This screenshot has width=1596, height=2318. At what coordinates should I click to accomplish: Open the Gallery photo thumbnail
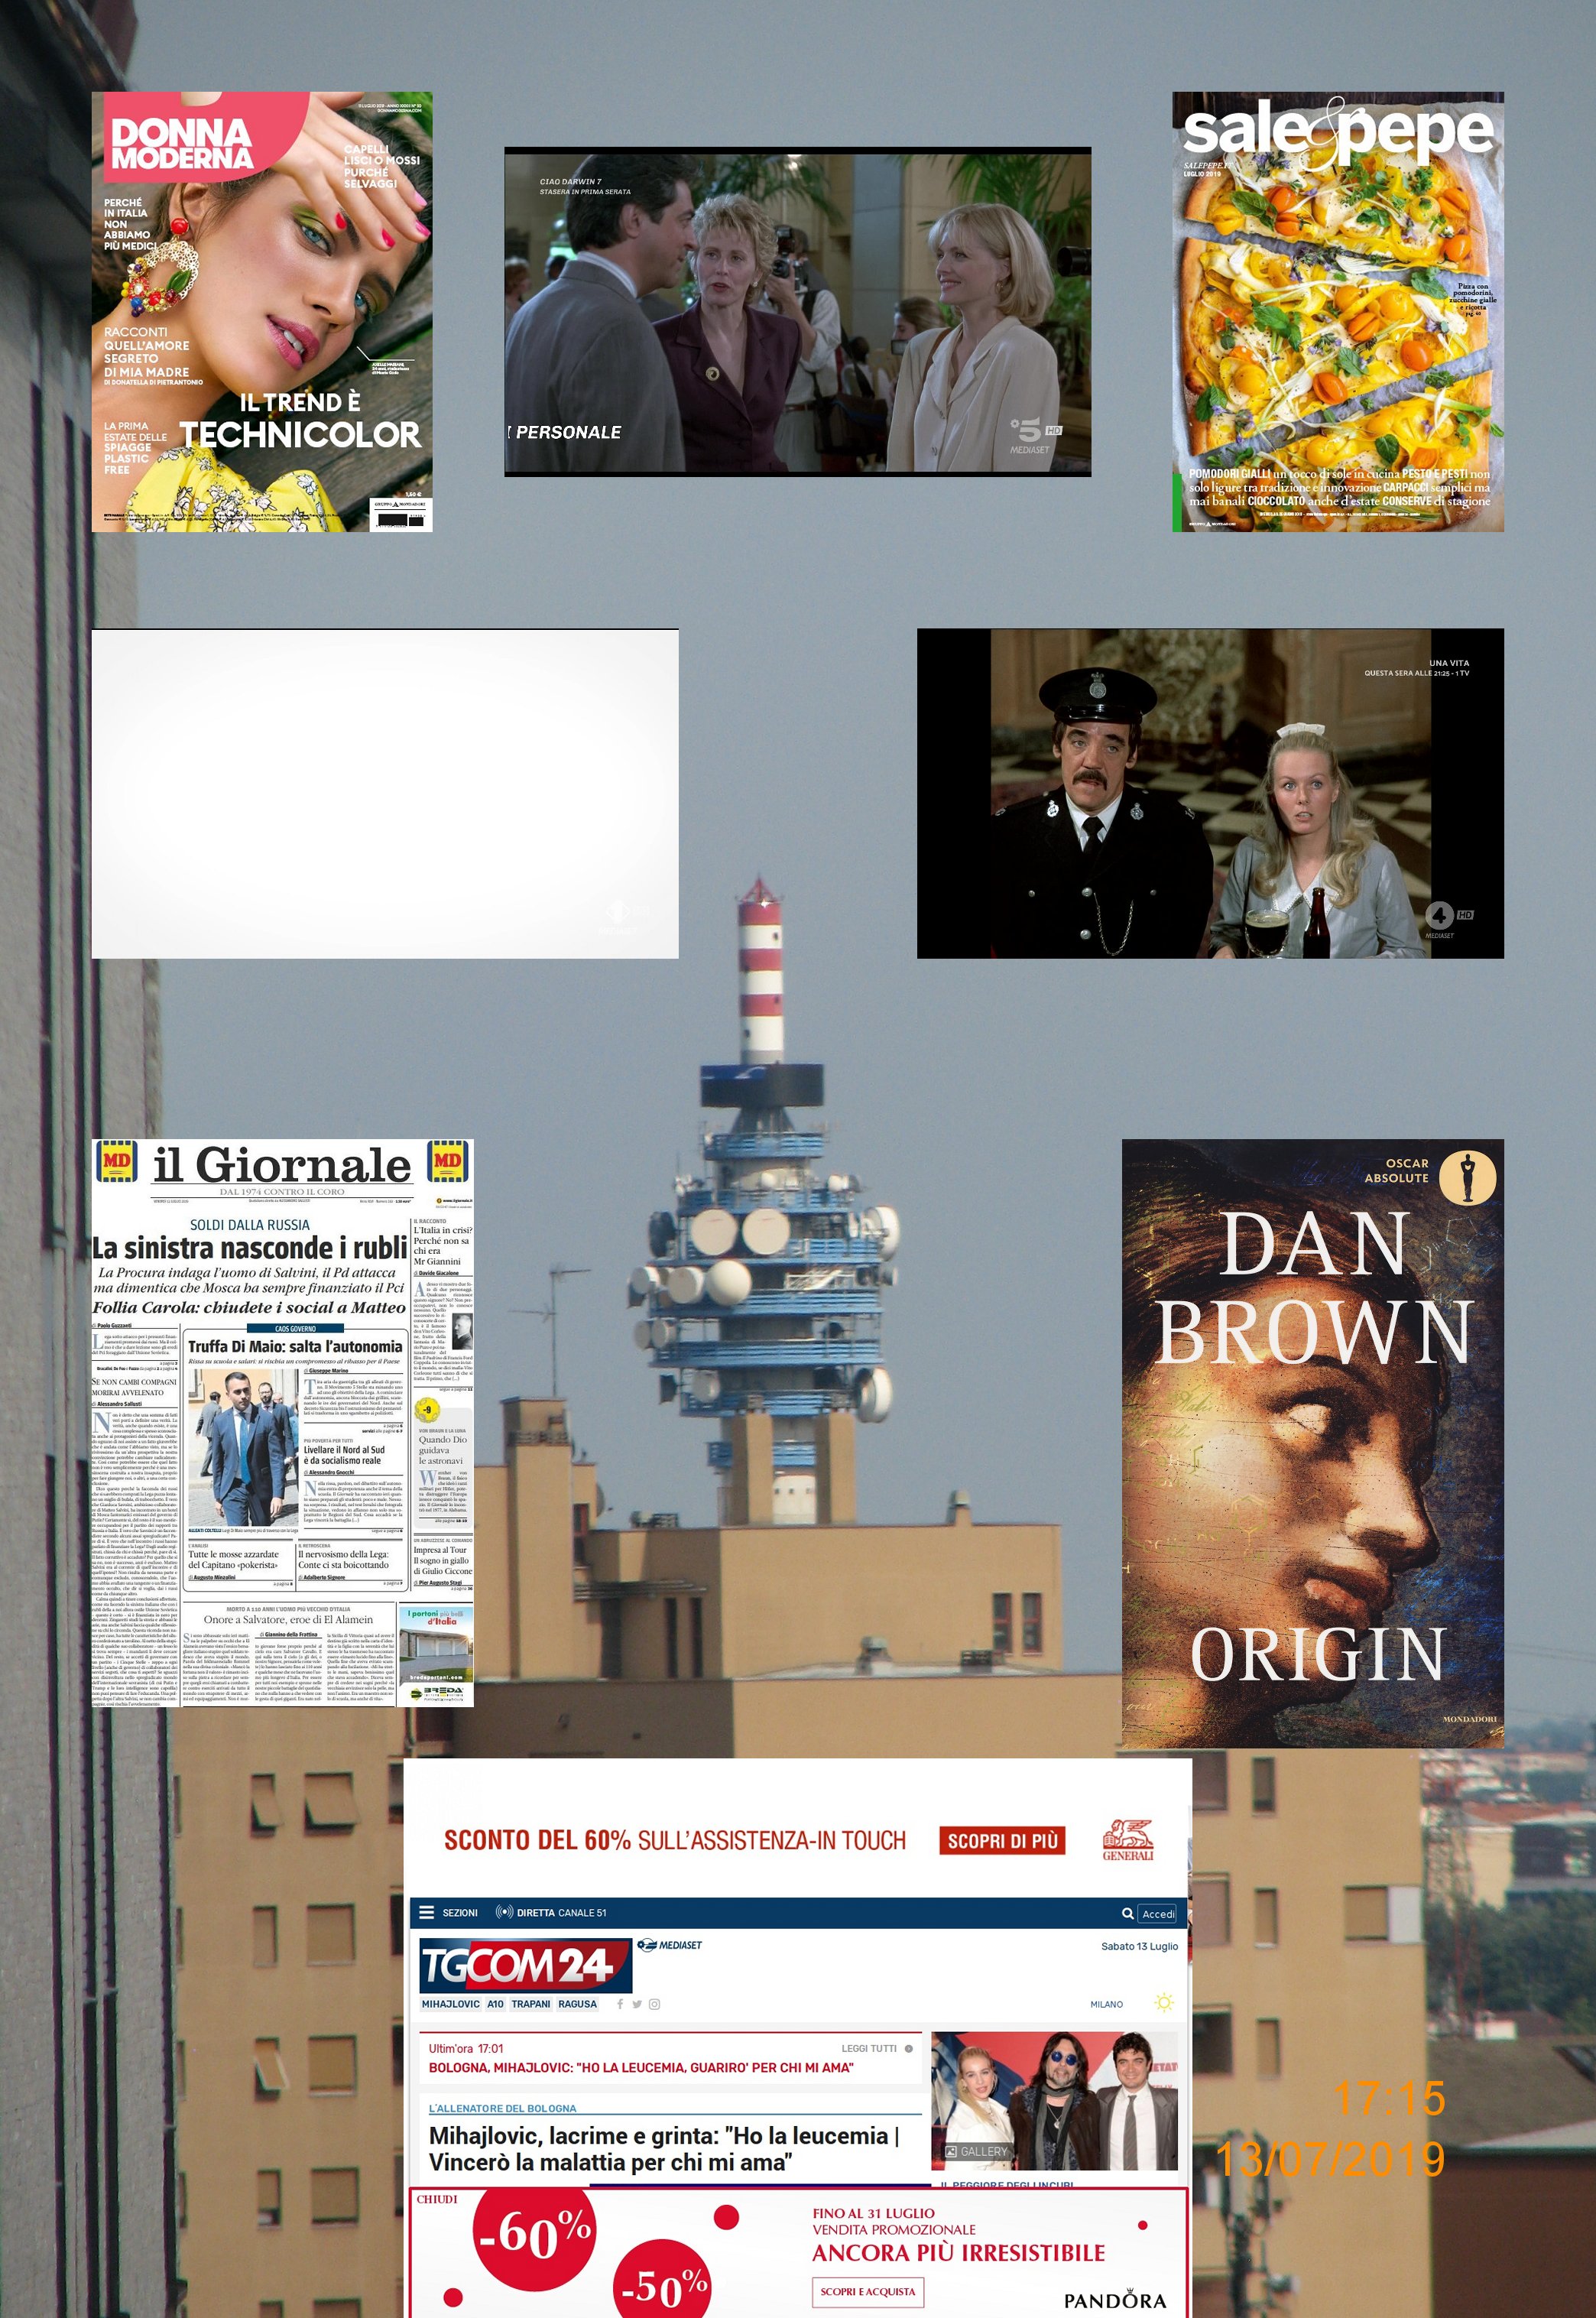point(1054,2100)
